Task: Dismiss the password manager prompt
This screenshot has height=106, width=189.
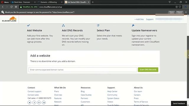Action: tap(186, 12)
